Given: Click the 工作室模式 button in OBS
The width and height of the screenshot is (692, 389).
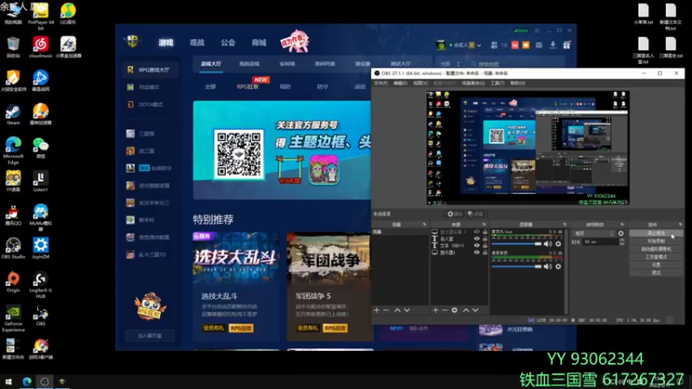Looking at the screenshot, I should click(x=656, y=257).
